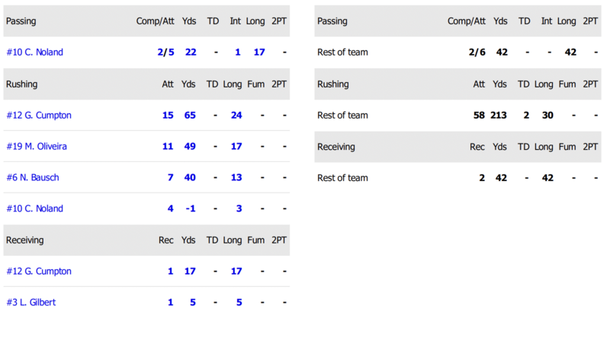
Task: Click the left Passing section header
Action: (21, 21)
